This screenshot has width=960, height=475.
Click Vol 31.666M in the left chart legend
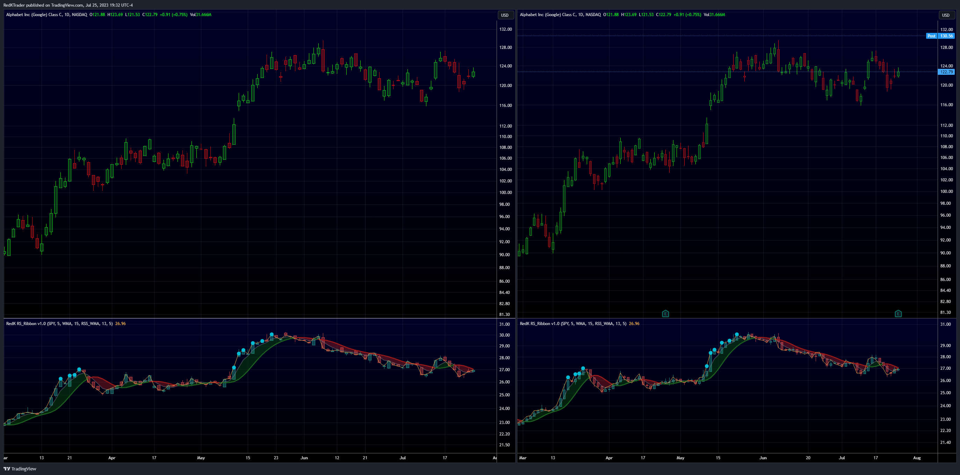(201, 15)
